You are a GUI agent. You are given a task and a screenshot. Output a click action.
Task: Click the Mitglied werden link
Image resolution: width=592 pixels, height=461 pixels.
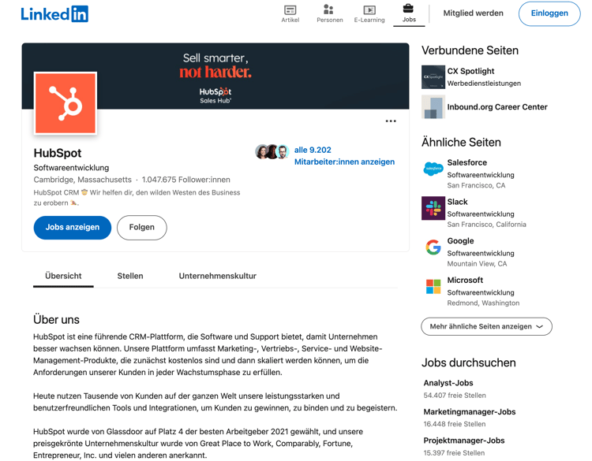pyautogui.click(x=473, y=13)
